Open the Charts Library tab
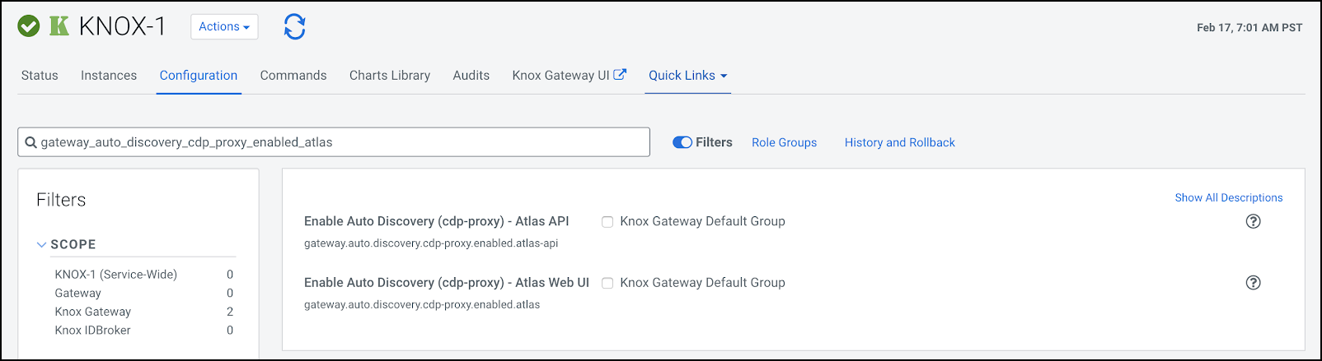The height and width of the screenshot is (361, 1322). pos(390,75)
